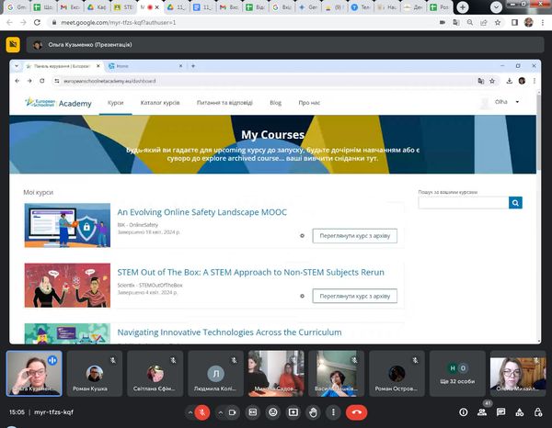The width and height of the screenshot is (552, 428).
Task: Raise your hand in the meeting
Action: 313,412
